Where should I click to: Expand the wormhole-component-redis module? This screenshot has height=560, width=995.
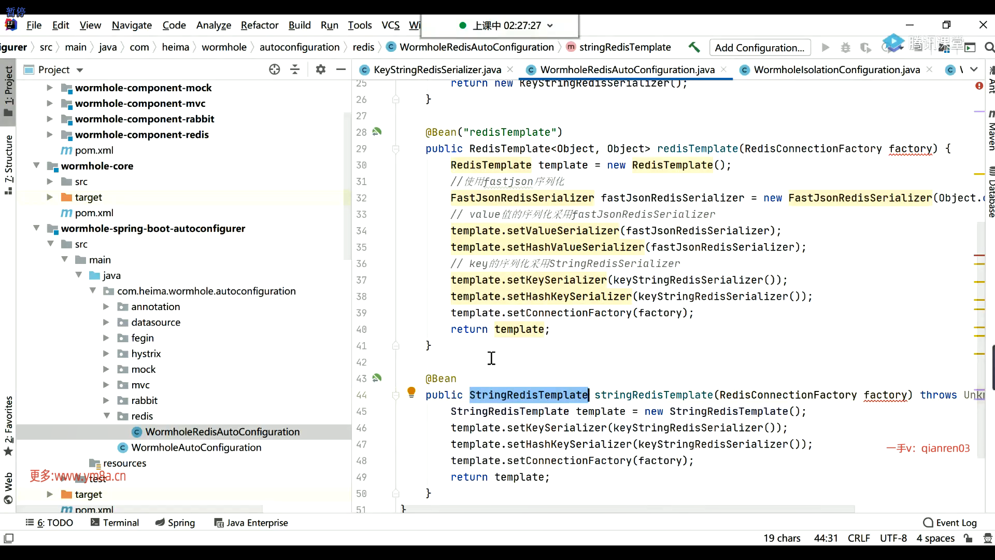click(50, 135)
